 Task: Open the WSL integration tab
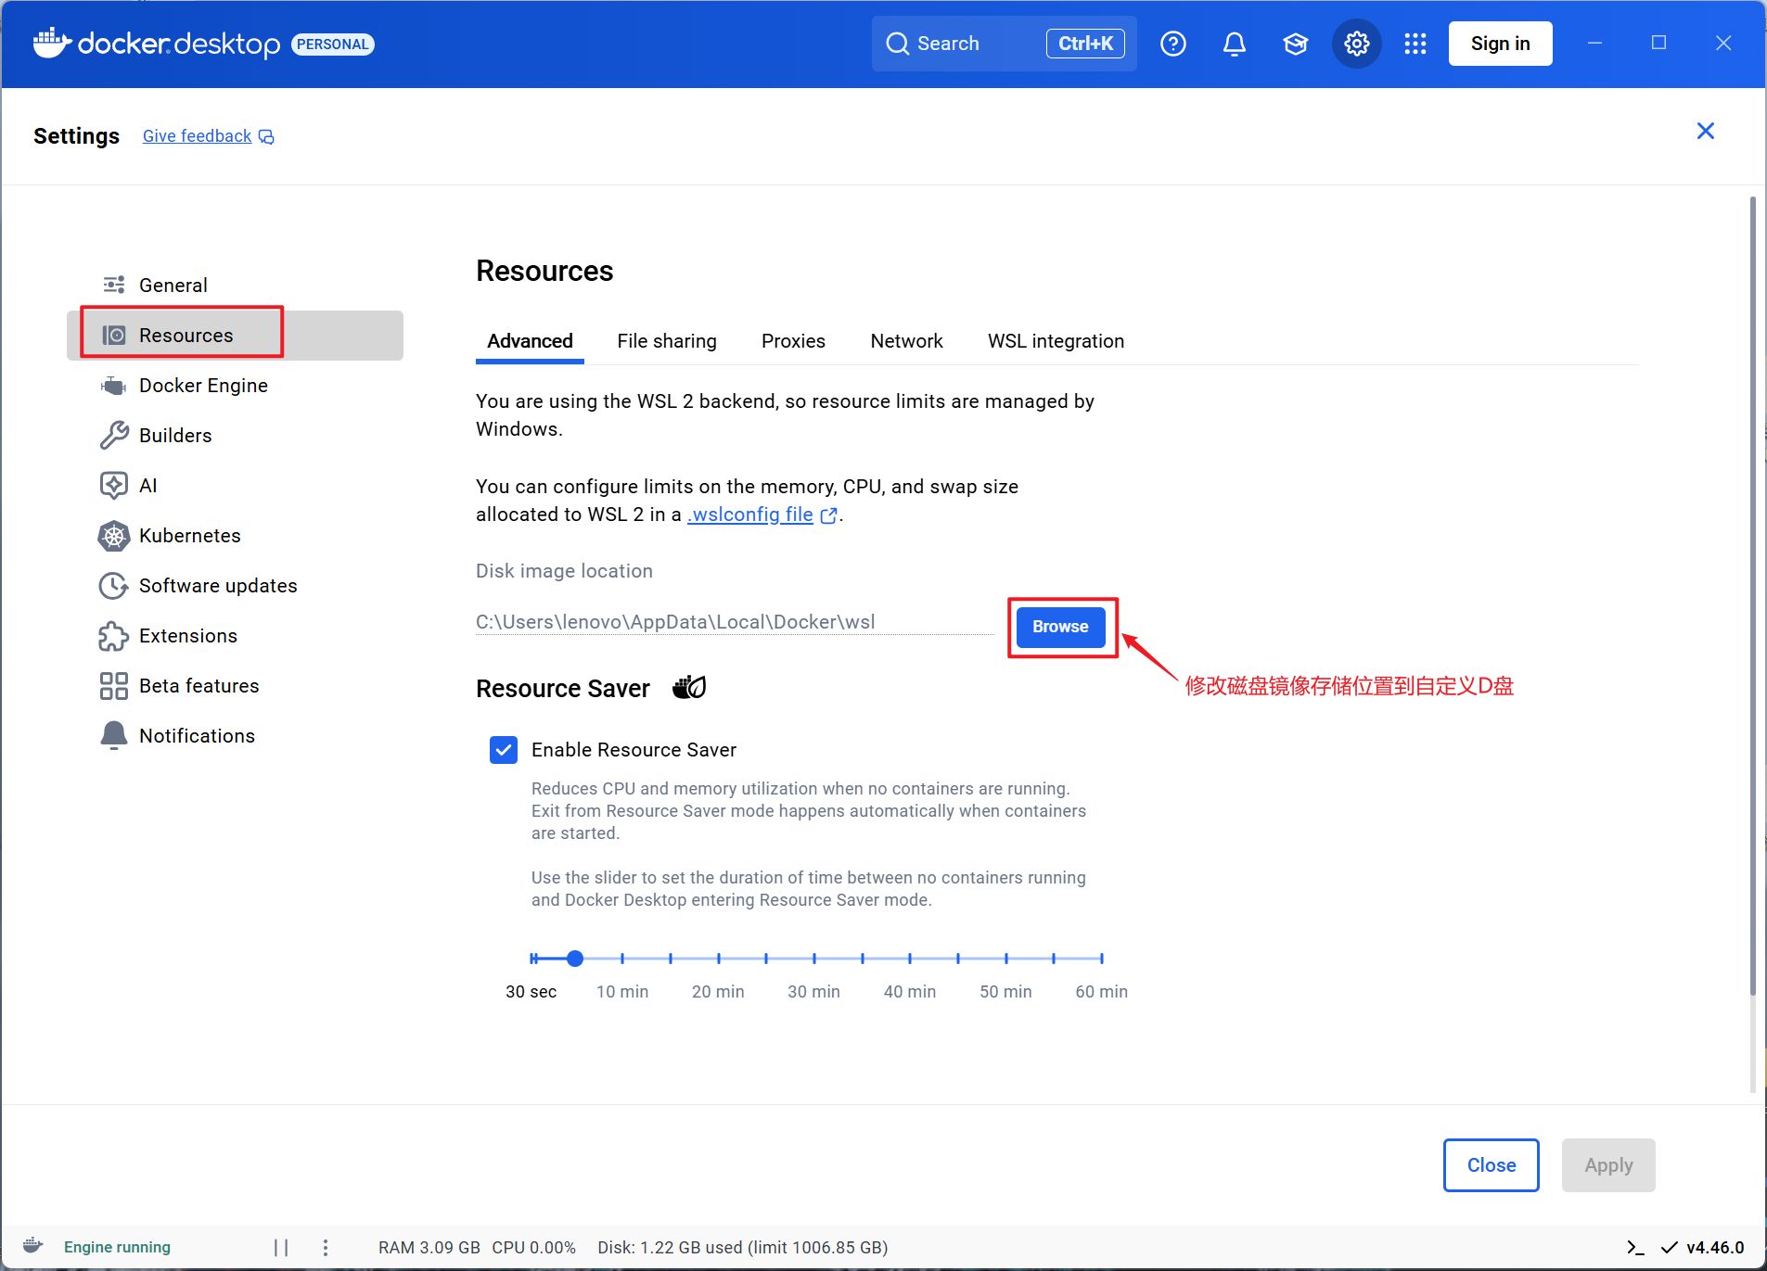pyautogui.click(x=1056, y=340)
